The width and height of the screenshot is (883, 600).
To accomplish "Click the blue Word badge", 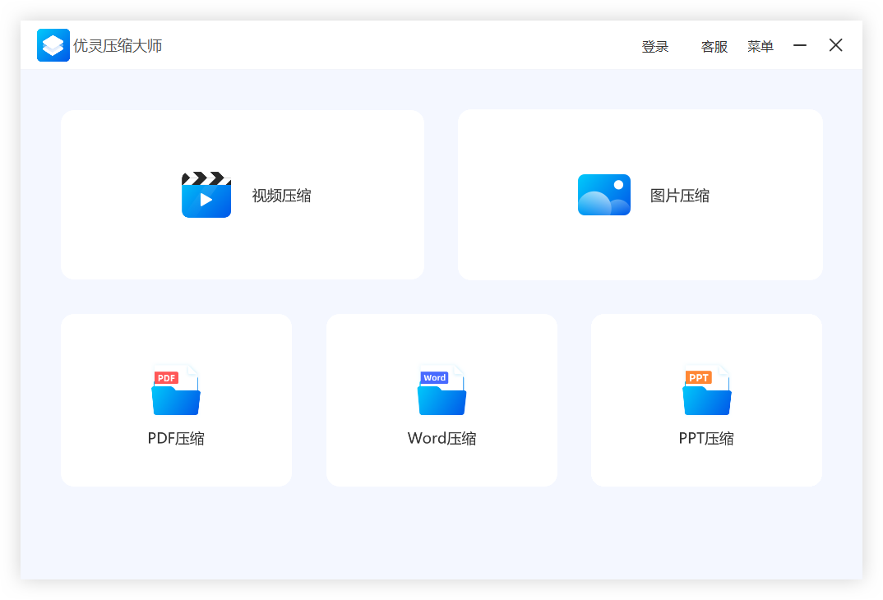I will coord(434,378).
